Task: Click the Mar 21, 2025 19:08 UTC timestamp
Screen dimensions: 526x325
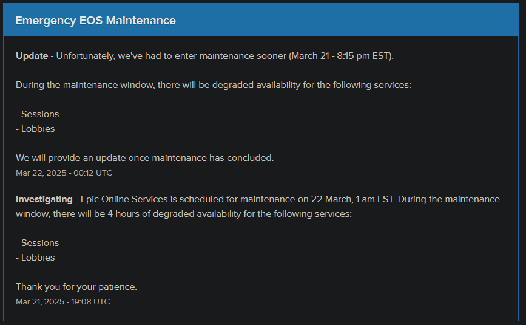Action: click(x=62, y=301)
